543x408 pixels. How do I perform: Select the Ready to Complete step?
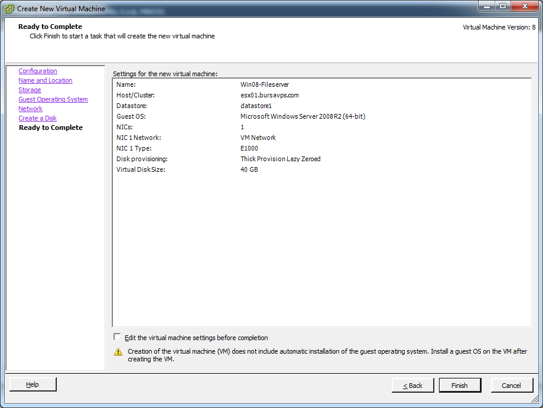[51, 128]
